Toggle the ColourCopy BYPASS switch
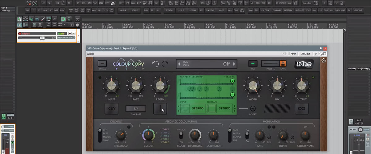The width and height of the screenshot is (371, 154). tap(102, 63)
